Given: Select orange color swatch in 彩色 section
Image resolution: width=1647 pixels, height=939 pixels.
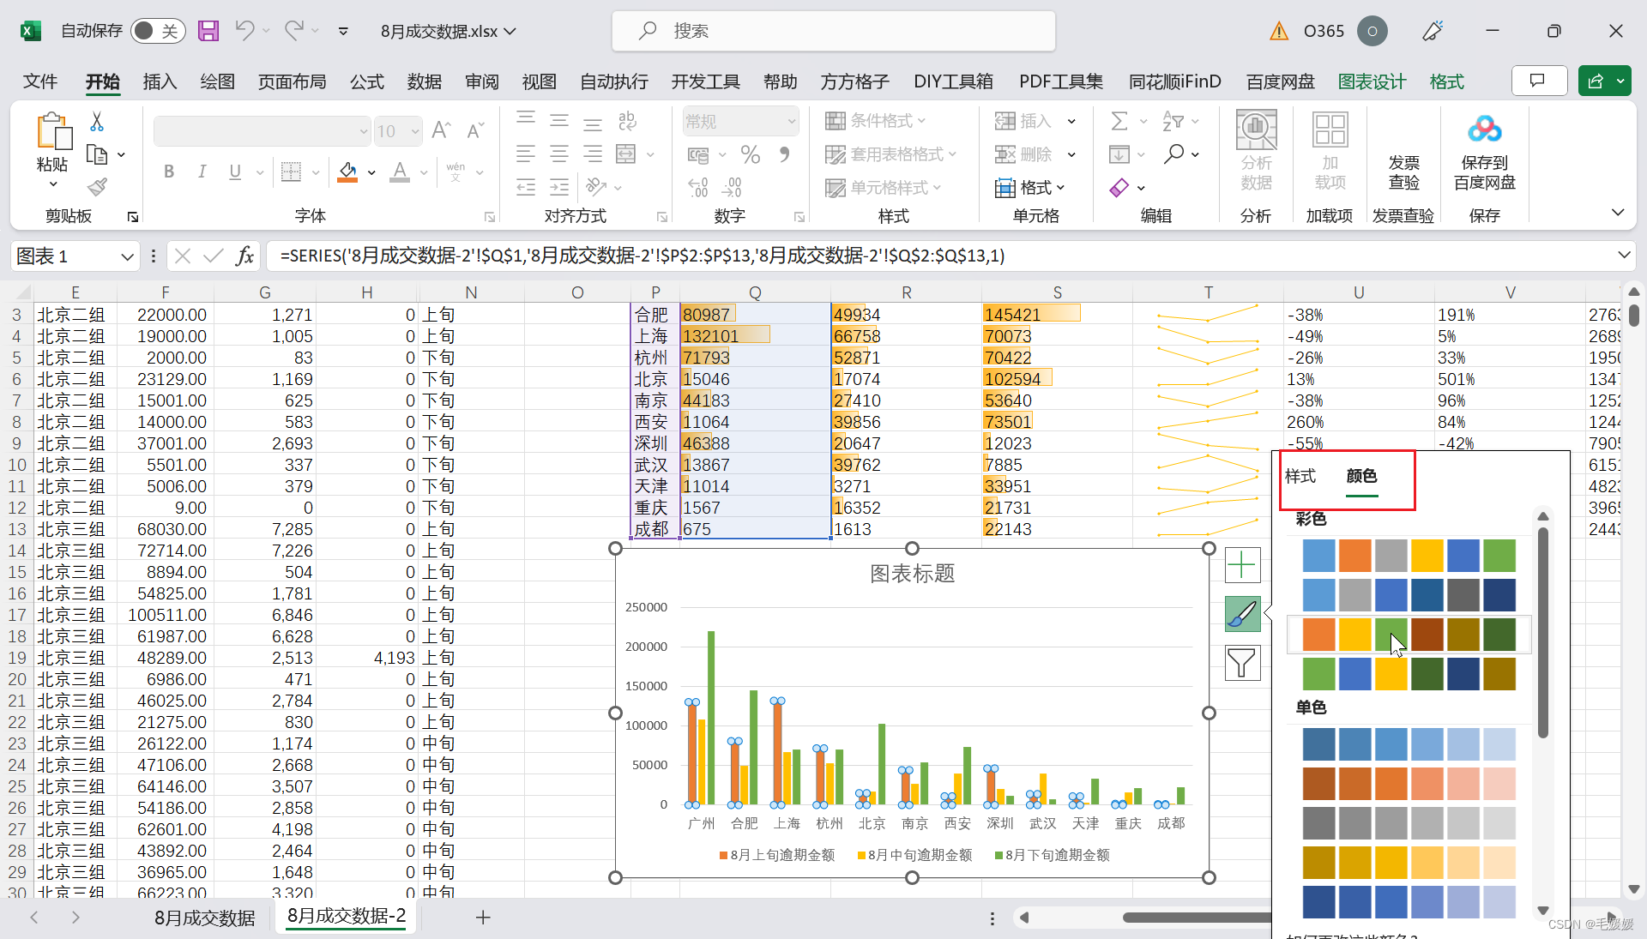Looking at the screenshot, I should (1354, 552).
